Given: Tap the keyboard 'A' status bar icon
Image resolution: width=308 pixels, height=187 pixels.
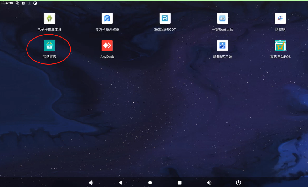Looking at the screenshot, I should (23, 3).
